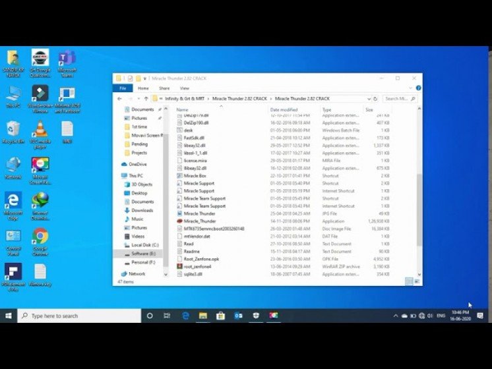Select Local Disk (C:) in the navigation pane
492x369 pixels.
point(144,245)
